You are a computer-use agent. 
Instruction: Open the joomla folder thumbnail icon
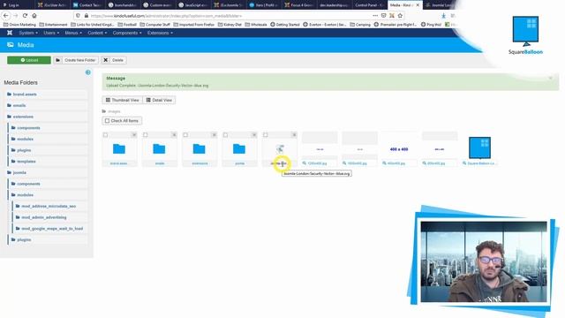click(x=239, y=149)
